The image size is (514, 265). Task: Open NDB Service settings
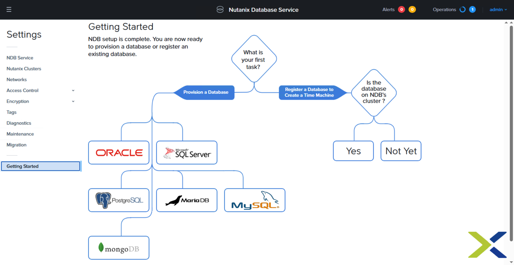(x=20, y=58)
